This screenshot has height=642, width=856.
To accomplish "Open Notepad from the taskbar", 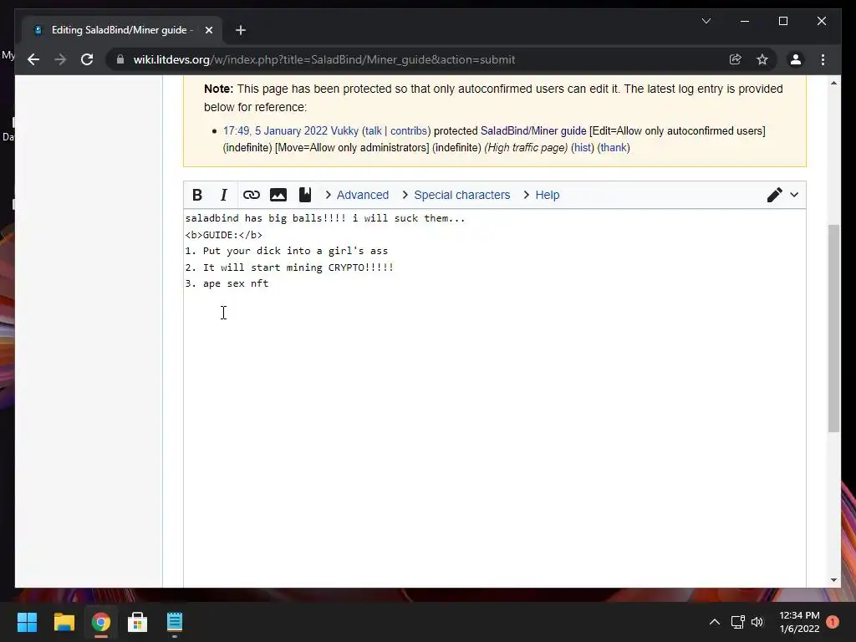I will coord(175,622).
